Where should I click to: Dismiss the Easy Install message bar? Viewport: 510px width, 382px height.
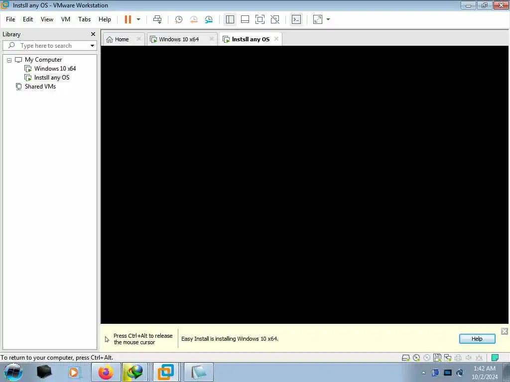click(504, 331)
